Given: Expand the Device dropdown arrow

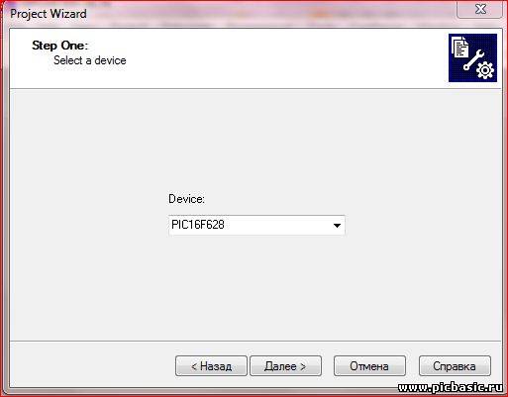Looking at the screenshot, I should click(337, 226).
